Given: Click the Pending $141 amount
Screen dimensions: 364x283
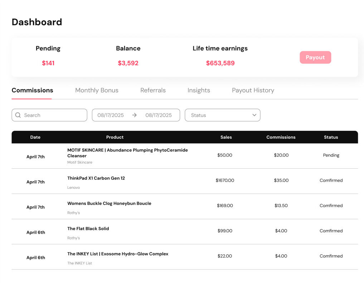Looking at the screenshot, I should pos(48,63).
